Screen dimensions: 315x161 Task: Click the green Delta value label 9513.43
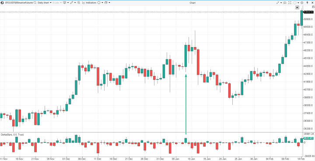pyautogui.click(x=309, y=138)
